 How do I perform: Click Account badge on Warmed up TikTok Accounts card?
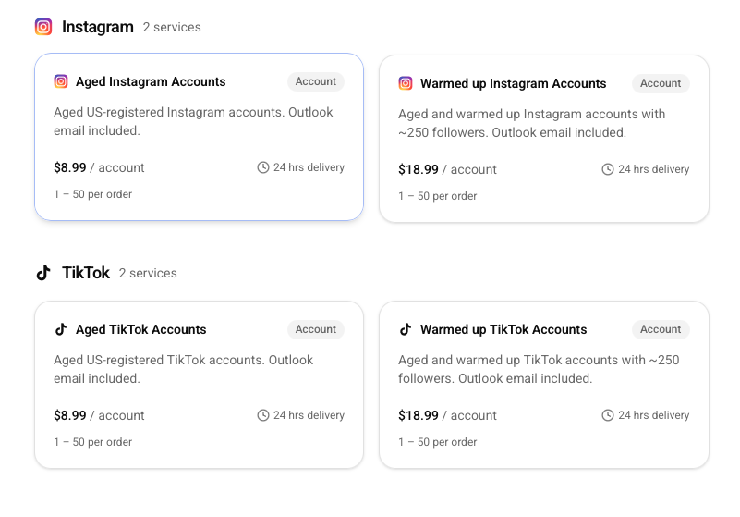click(661, 329)
